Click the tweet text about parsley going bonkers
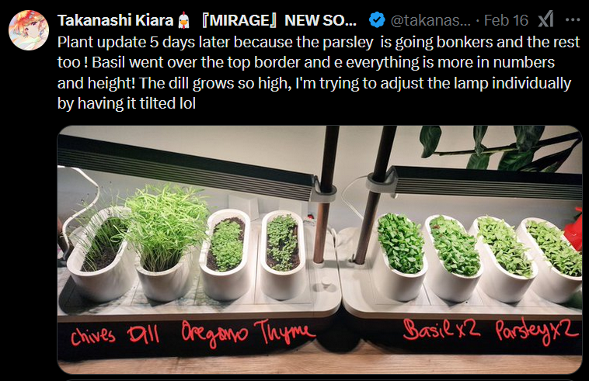Screen dimensions: 589x381 coord(318,73)
